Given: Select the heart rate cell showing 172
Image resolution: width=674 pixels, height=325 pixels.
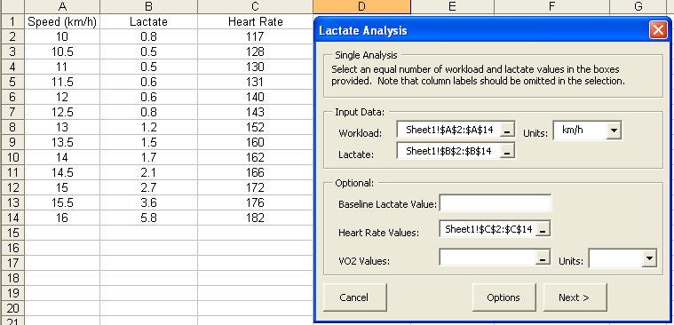Looking at the screenshot, I should pos(256,187).
